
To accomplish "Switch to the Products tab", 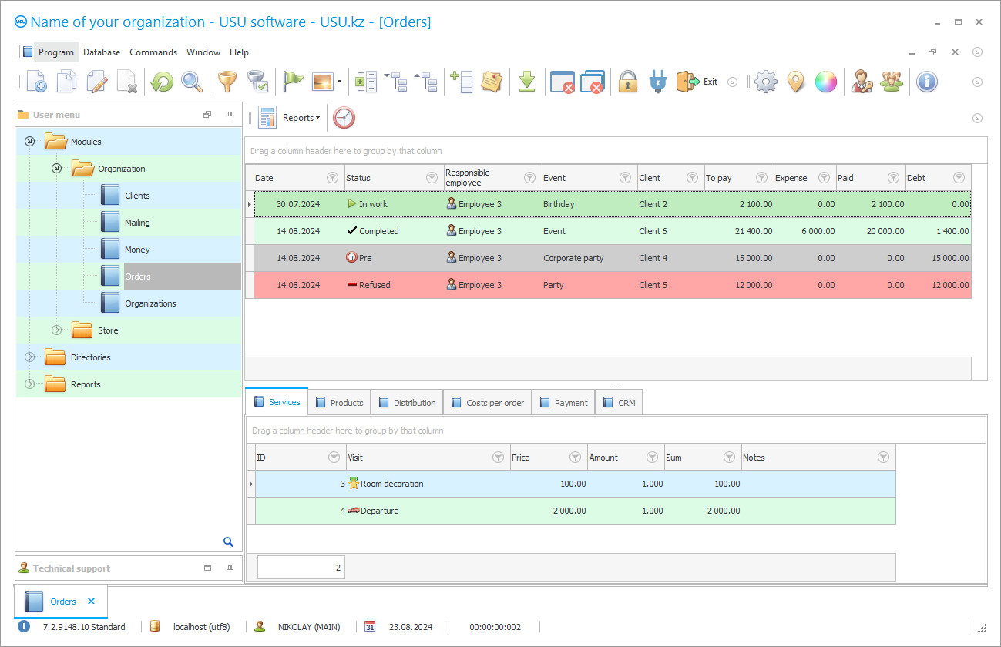I will pos(340,401).
